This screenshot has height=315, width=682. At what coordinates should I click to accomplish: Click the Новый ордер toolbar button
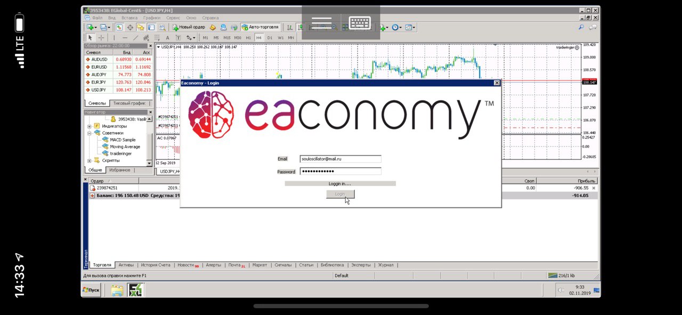[189, 27]
